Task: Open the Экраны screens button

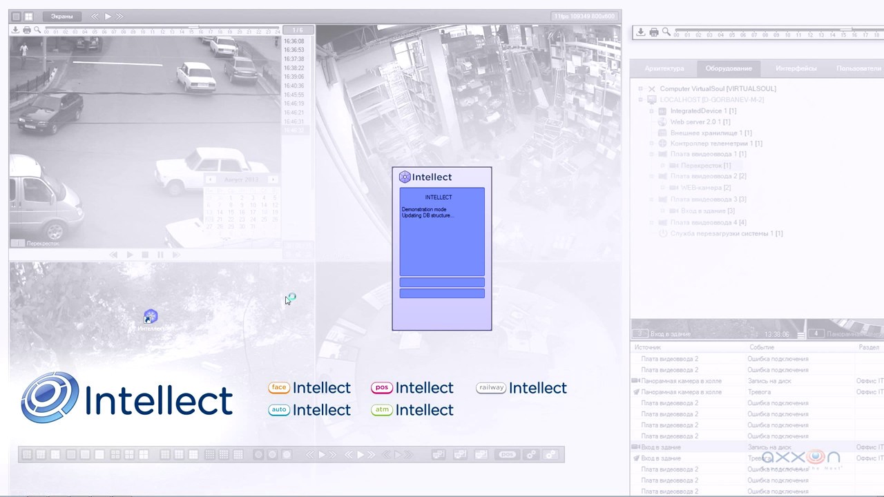Action: [x=61, y=16]
